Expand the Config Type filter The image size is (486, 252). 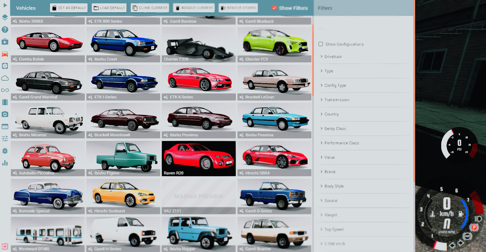[363, 85]
